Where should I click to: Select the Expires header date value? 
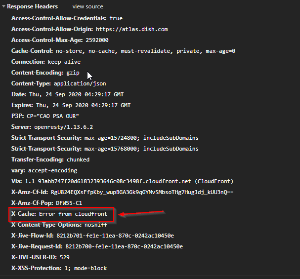(83, 105)
